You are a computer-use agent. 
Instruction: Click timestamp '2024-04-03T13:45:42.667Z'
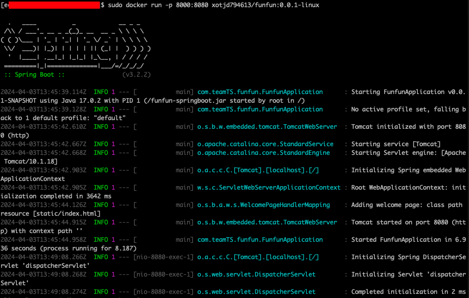click(43, 144)
